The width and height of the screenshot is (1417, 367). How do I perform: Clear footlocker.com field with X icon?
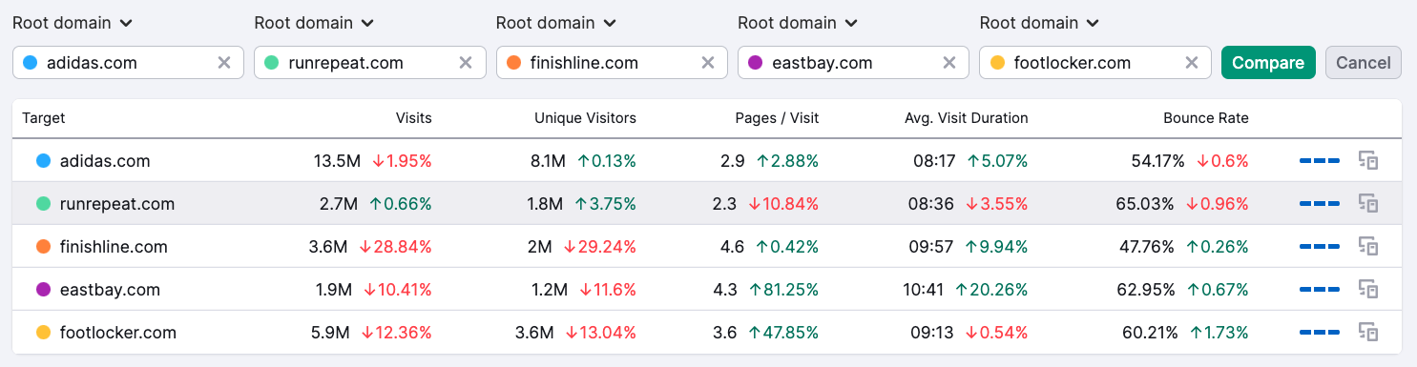point(1192,63)
